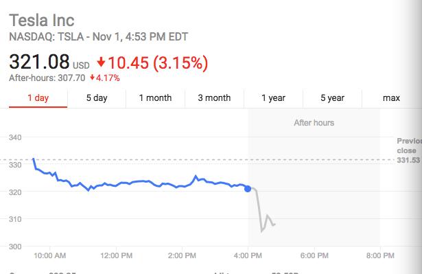Viewport: 422px width, 274px height.
Task: Click the blue line peak near 2:30 PM
Action: (x=196, y=176)
